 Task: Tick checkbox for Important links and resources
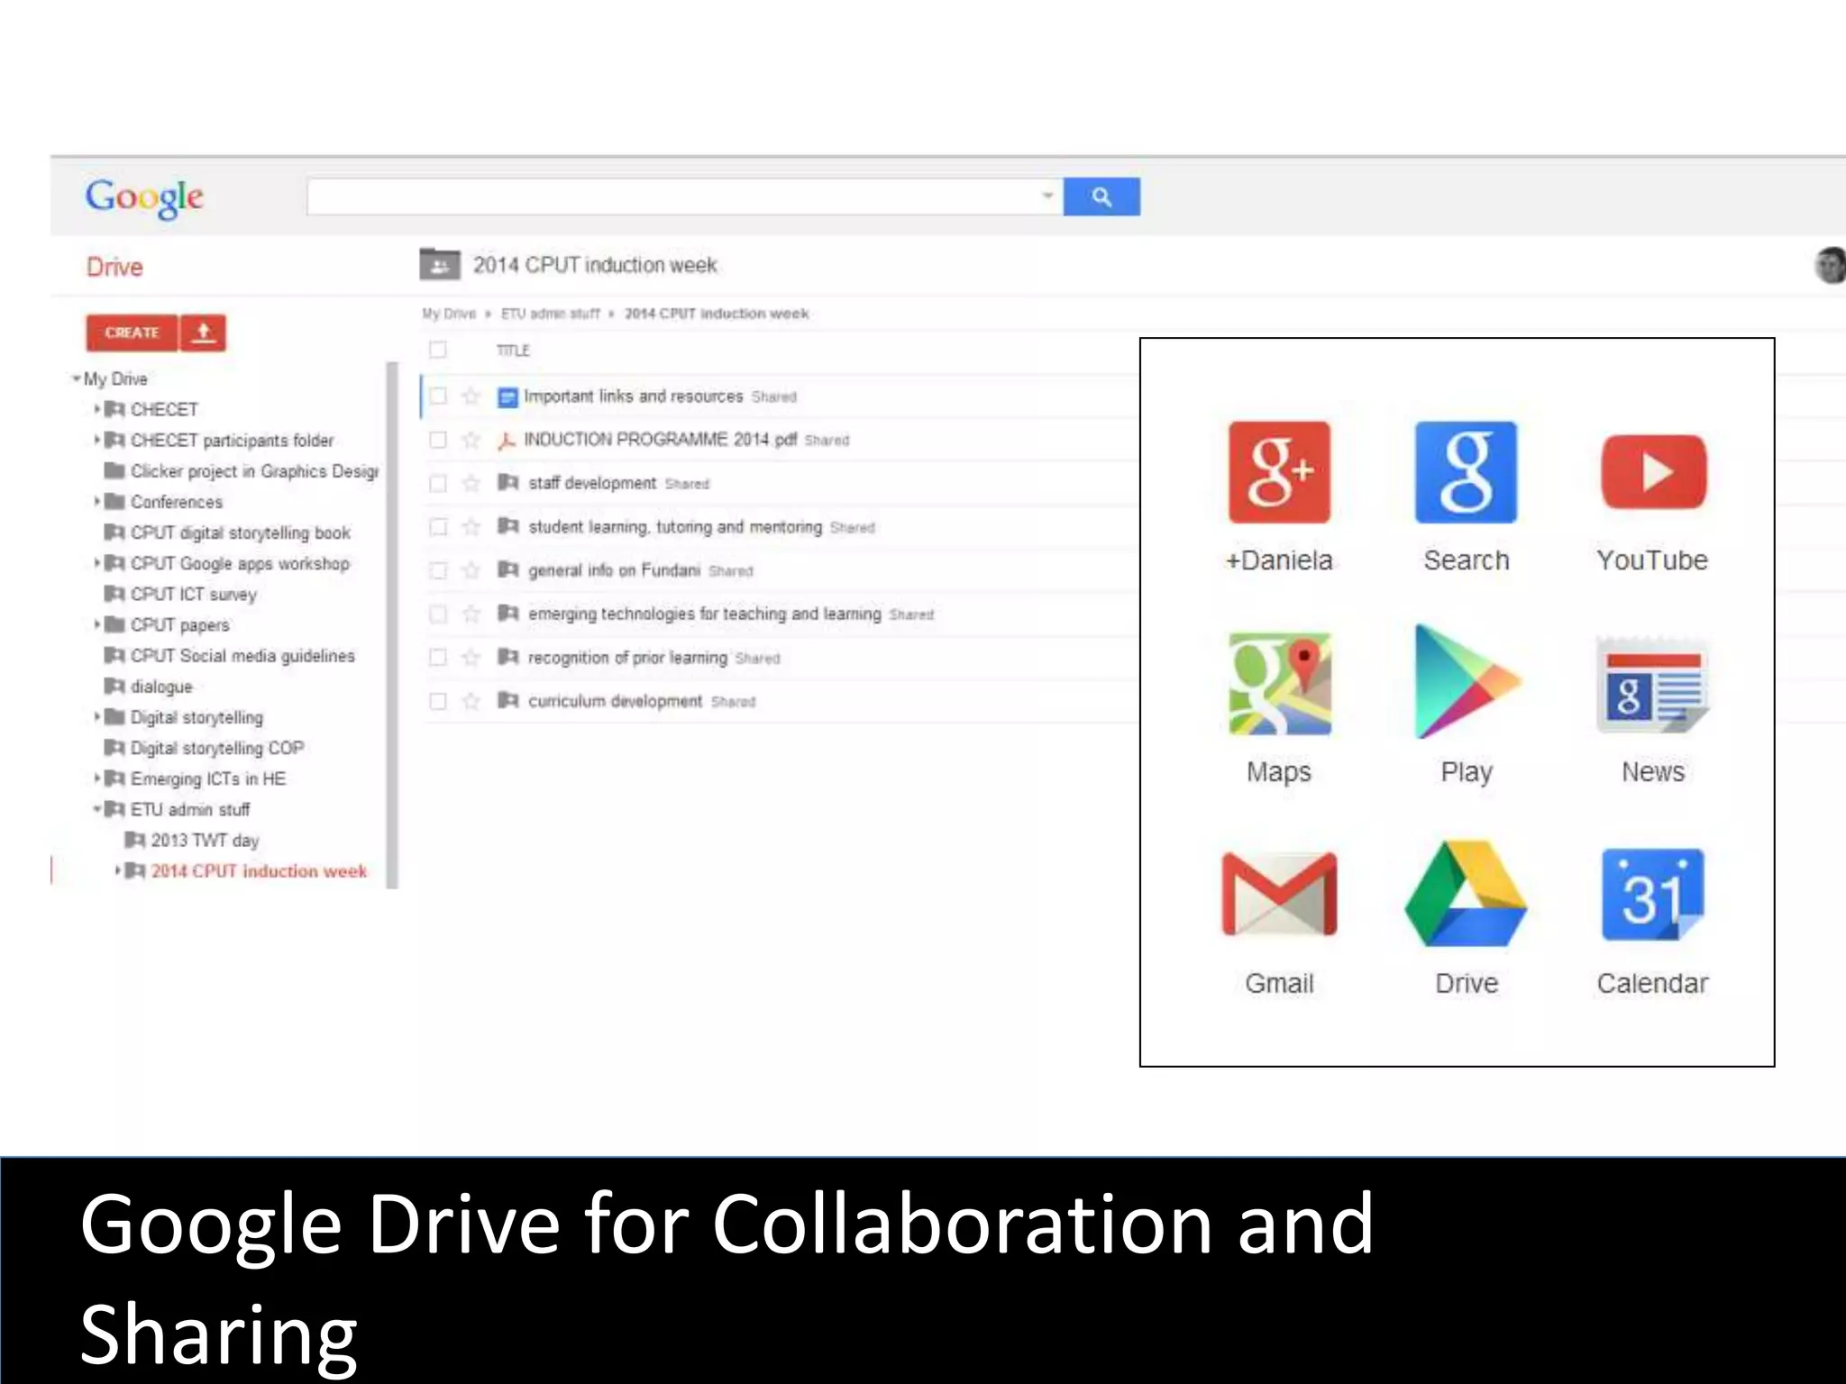pyautogui.click(x=438, y=396)
